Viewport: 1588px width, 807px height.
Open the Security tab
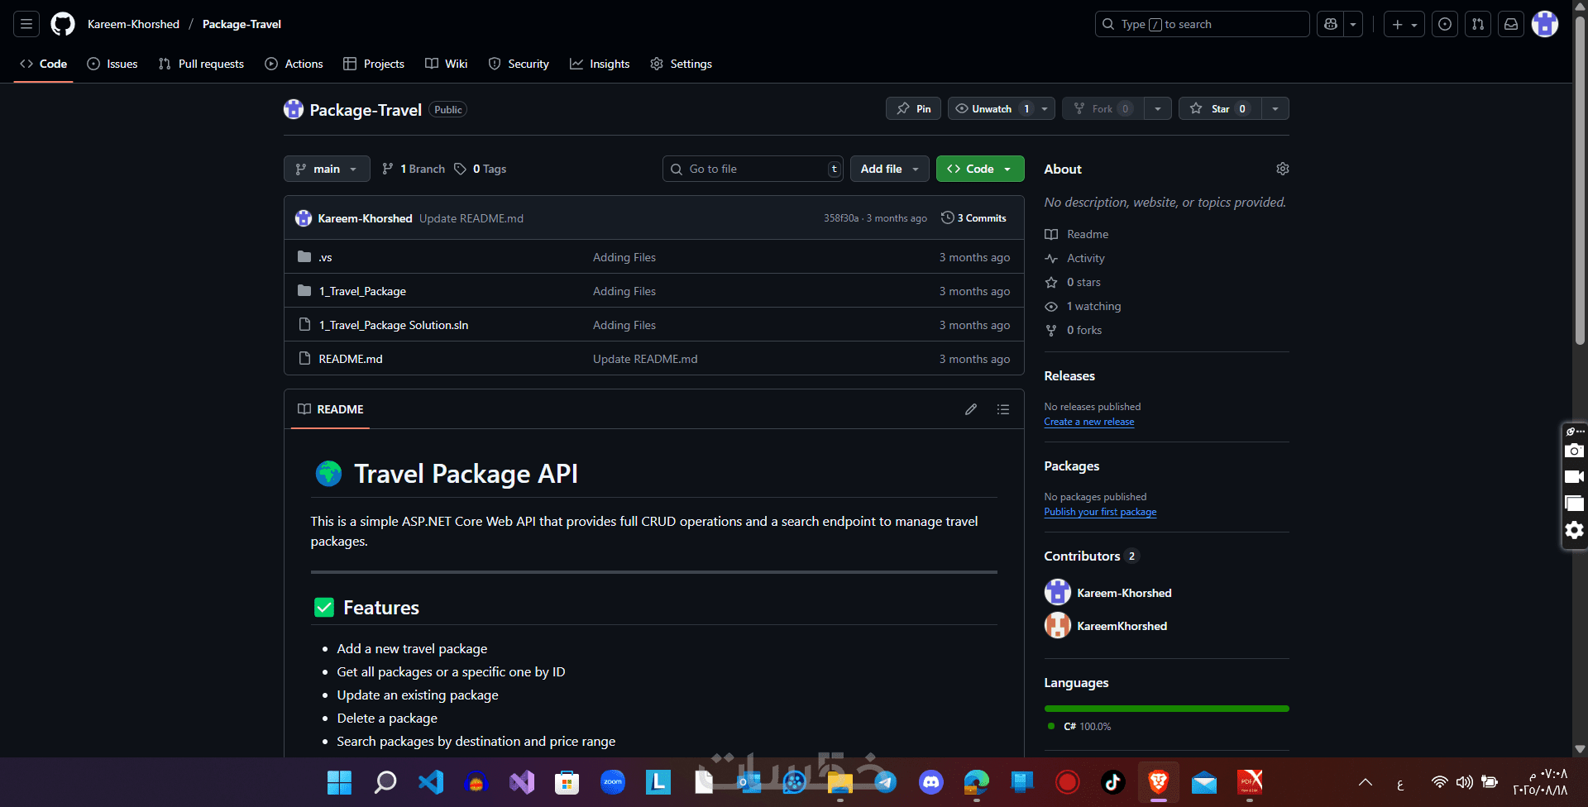click(519, 64)
